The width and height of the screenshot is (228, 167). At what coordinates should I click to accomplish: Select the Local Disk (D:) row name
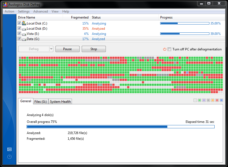point(37,29)
